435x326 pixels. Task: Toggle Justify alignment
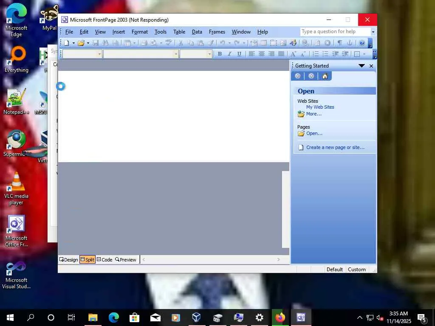(x=281, y=54)
